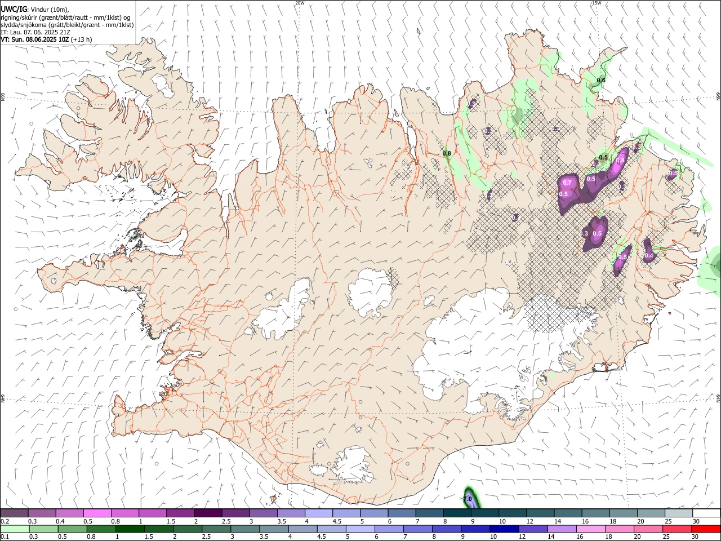Click the UWC/IG title in the header box
721x541 pixels.
[x=14, y=10]
